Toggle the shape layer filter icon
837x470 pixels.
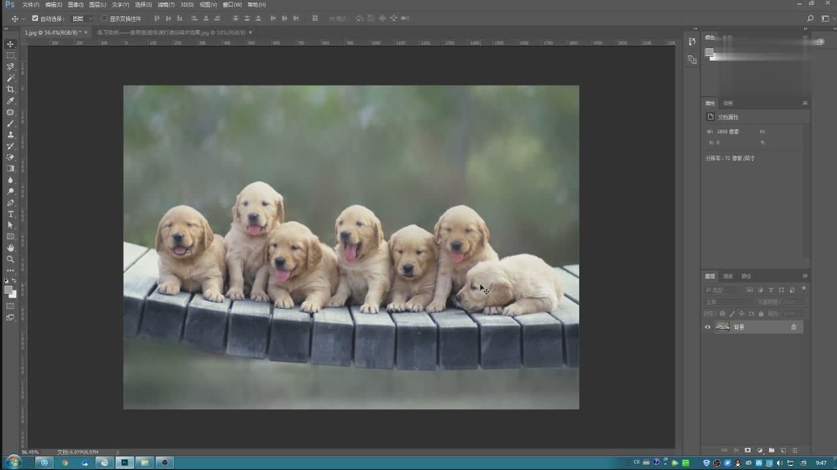tap(781, 290)
